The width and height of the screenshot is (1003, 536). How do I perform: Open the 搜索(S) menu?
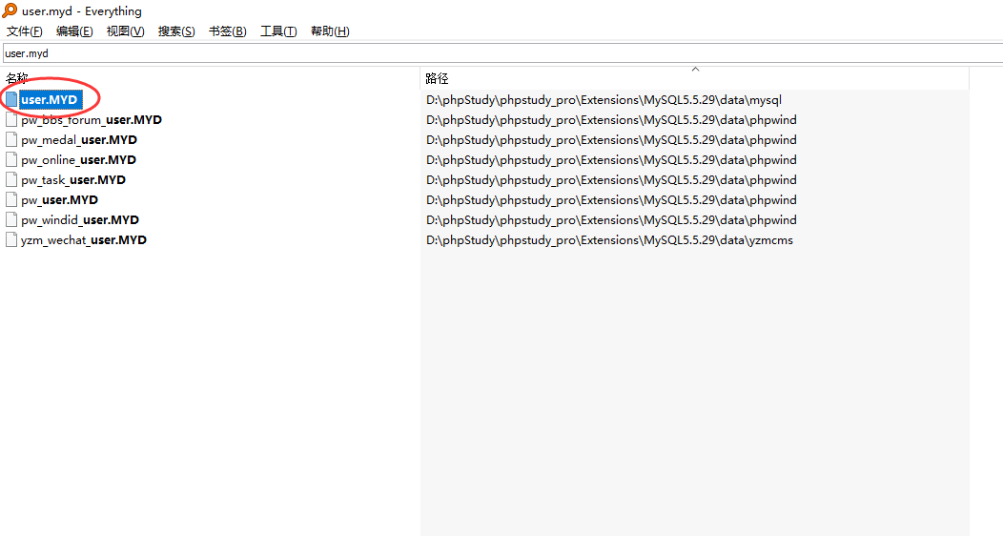pos(176,31)
